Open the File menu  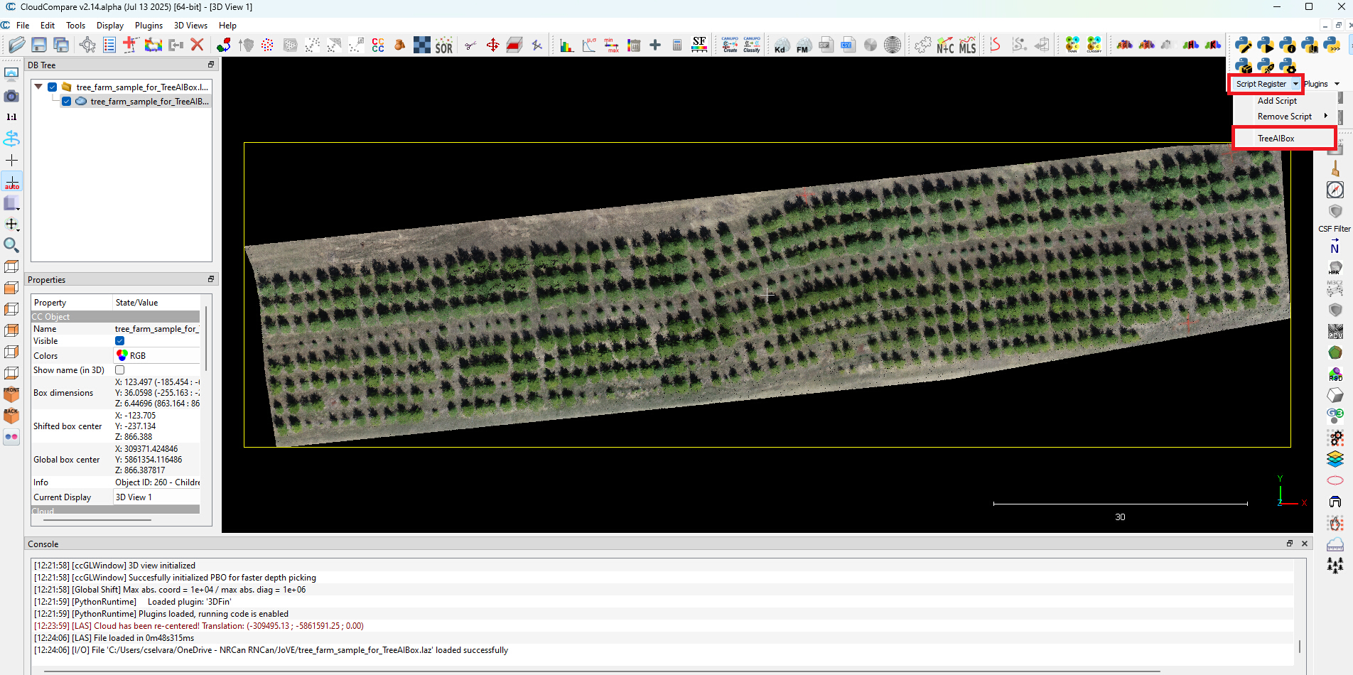pos(23,26)
